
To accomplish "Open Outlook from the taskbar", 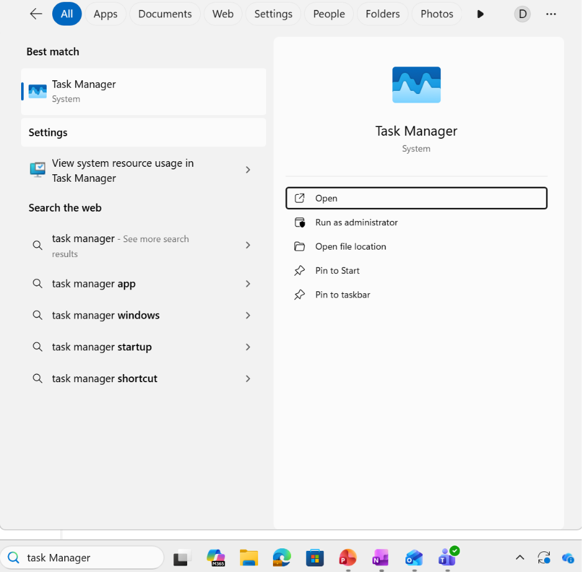I will pyautogui.click(x=414, y=557).
